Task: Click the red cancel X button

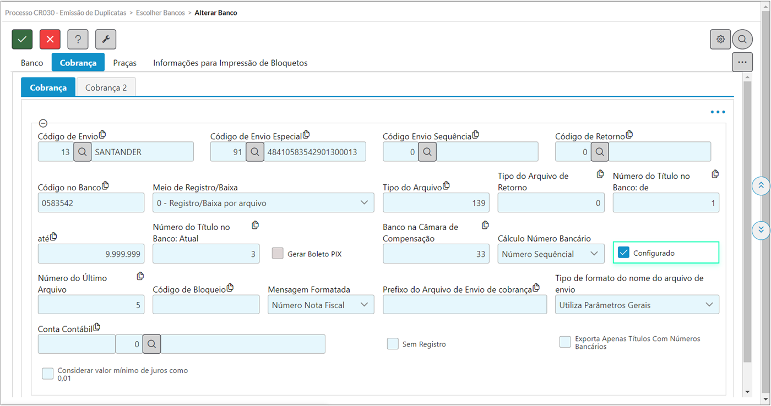Action: (x=50, y=40)
